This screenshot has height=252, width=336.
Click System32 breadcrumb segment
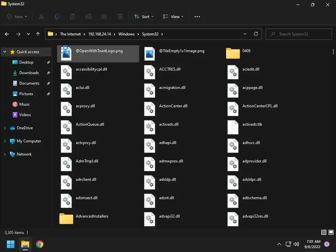click(x=150, y=34)
